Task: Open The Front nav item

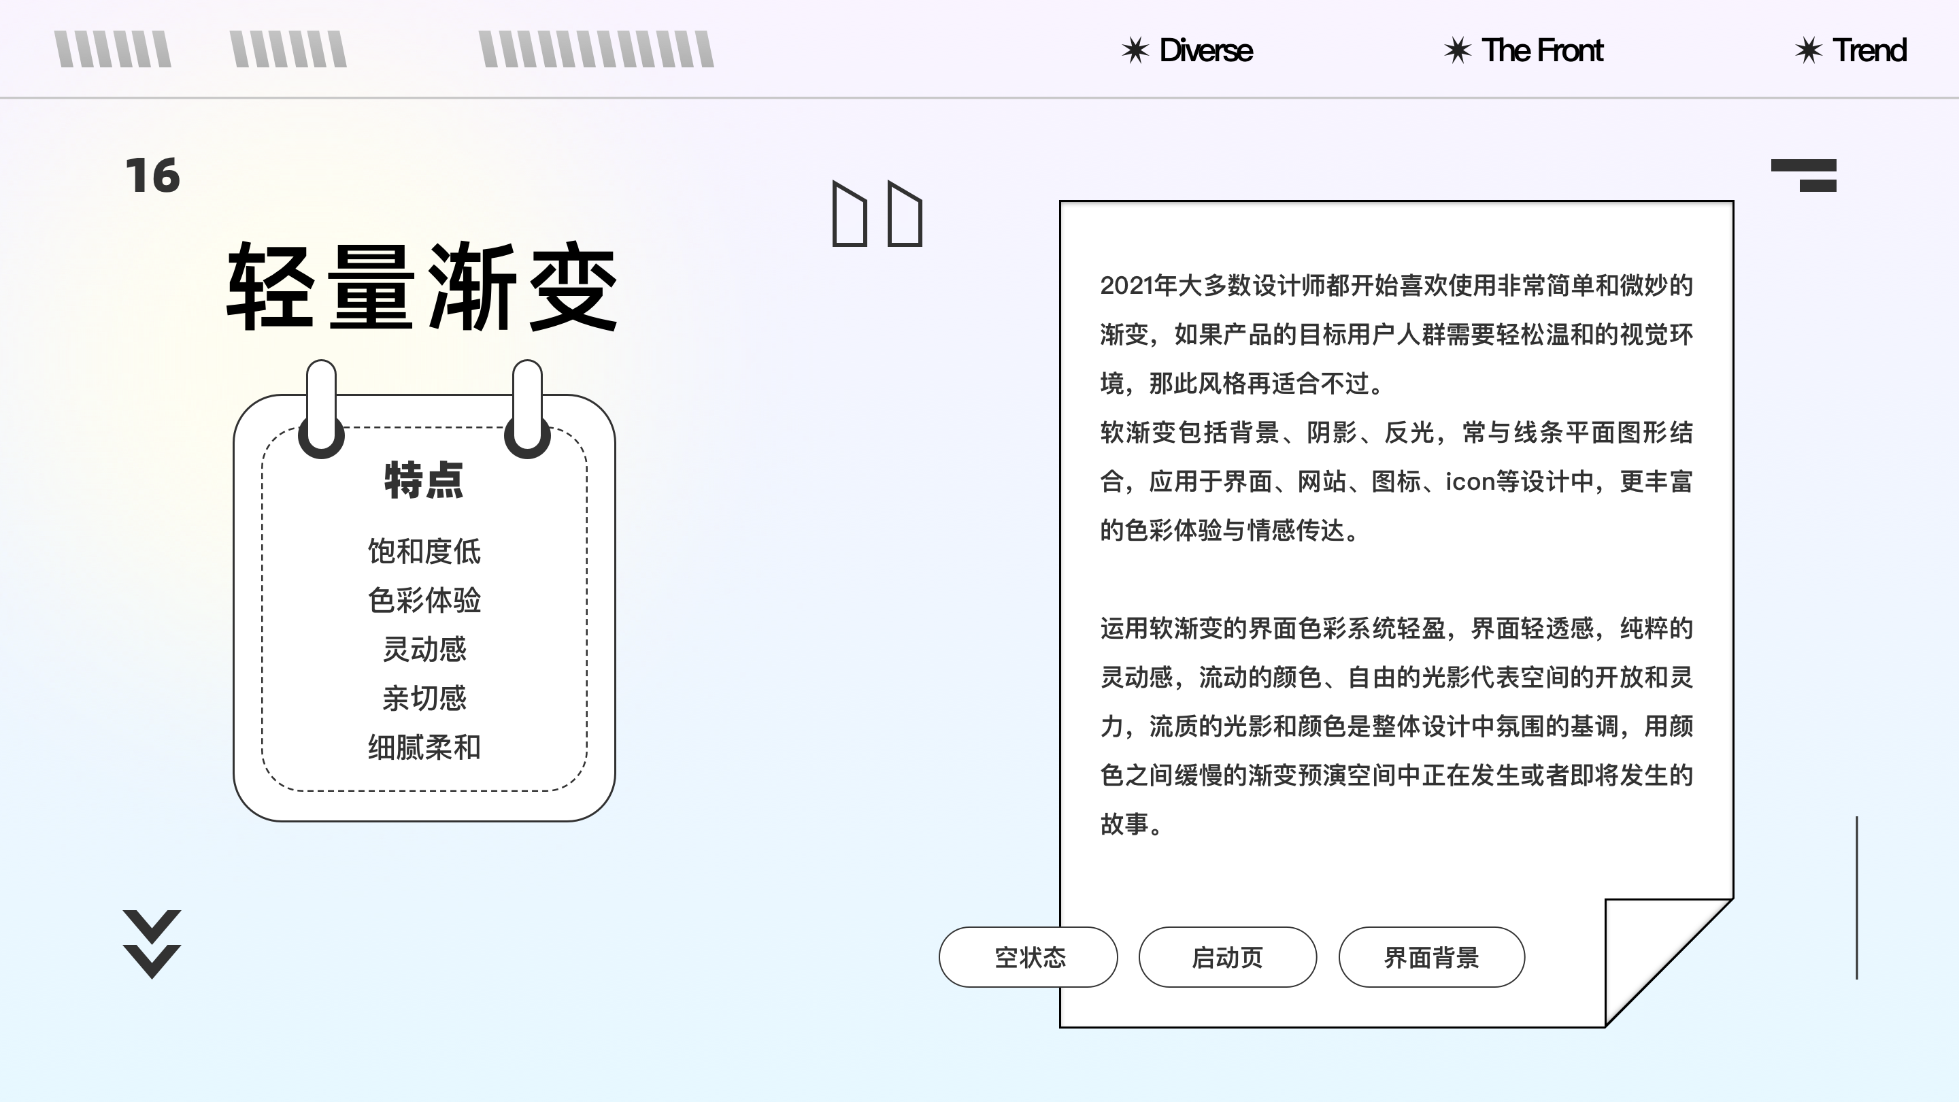Action: [x=1542, y=50]
